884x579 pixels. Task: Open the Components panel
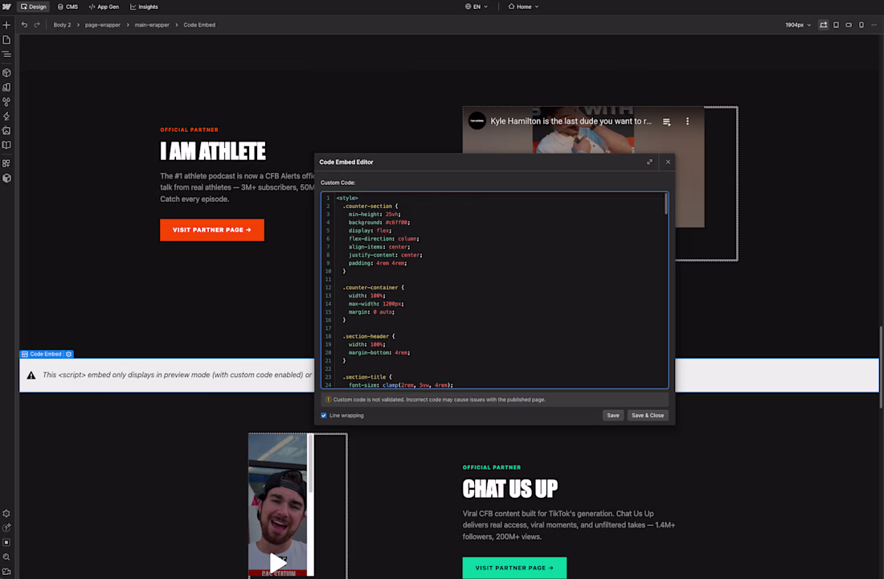[x=6, y=73]
